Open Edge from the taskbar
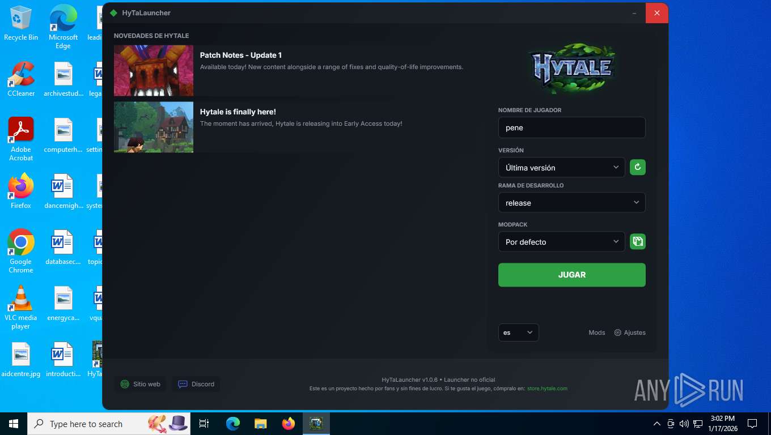 (232, 424)
